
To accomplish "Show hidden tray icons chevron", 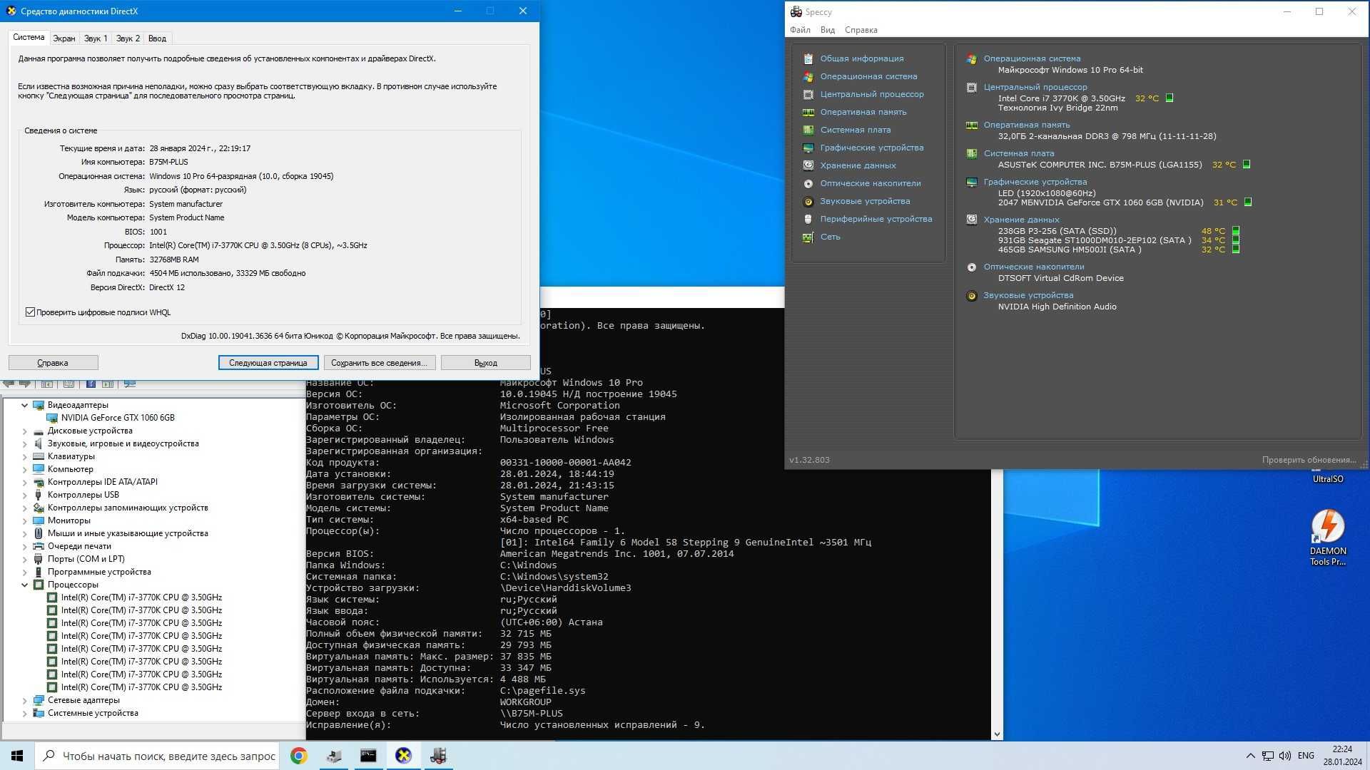I will (x=1250, y=756).
